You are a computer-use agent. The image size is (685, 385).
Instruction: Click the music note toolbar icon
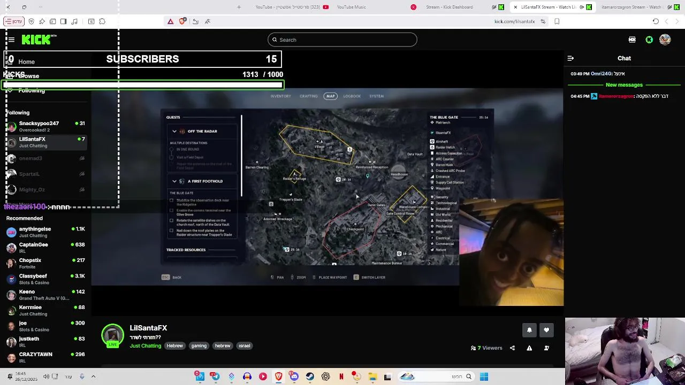[74, 21]
